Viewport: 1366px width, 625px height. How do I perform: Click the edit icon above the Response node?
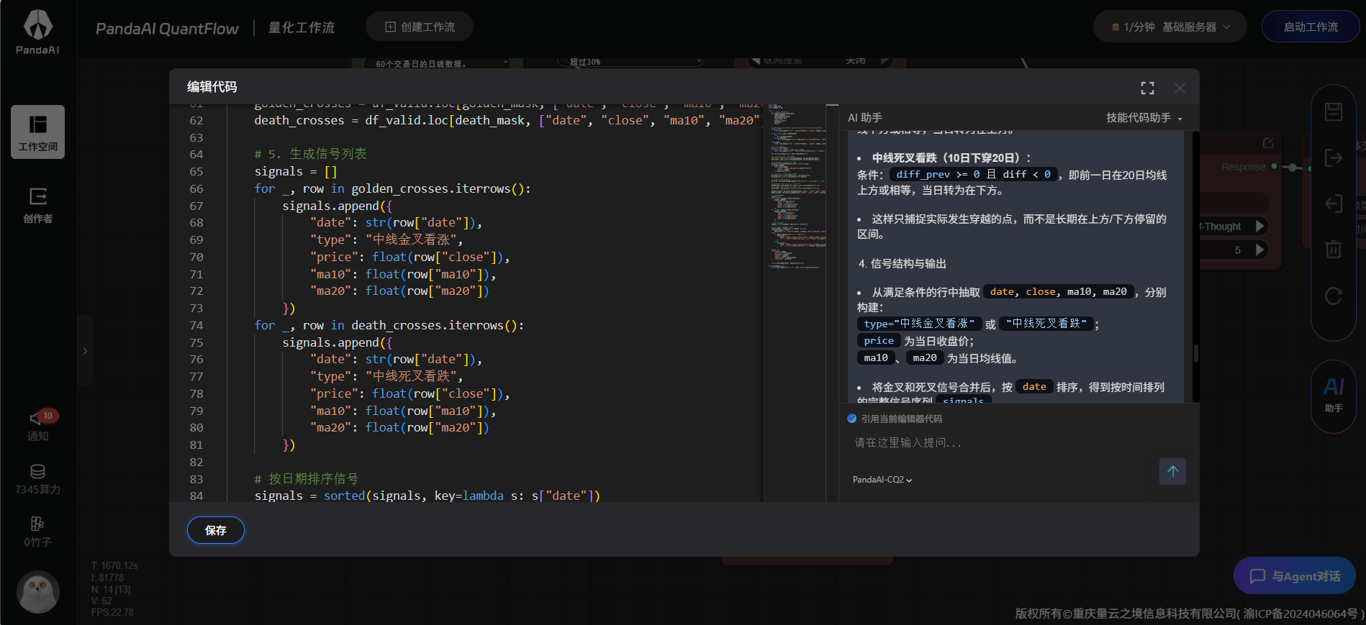(x=1268, y=143)
